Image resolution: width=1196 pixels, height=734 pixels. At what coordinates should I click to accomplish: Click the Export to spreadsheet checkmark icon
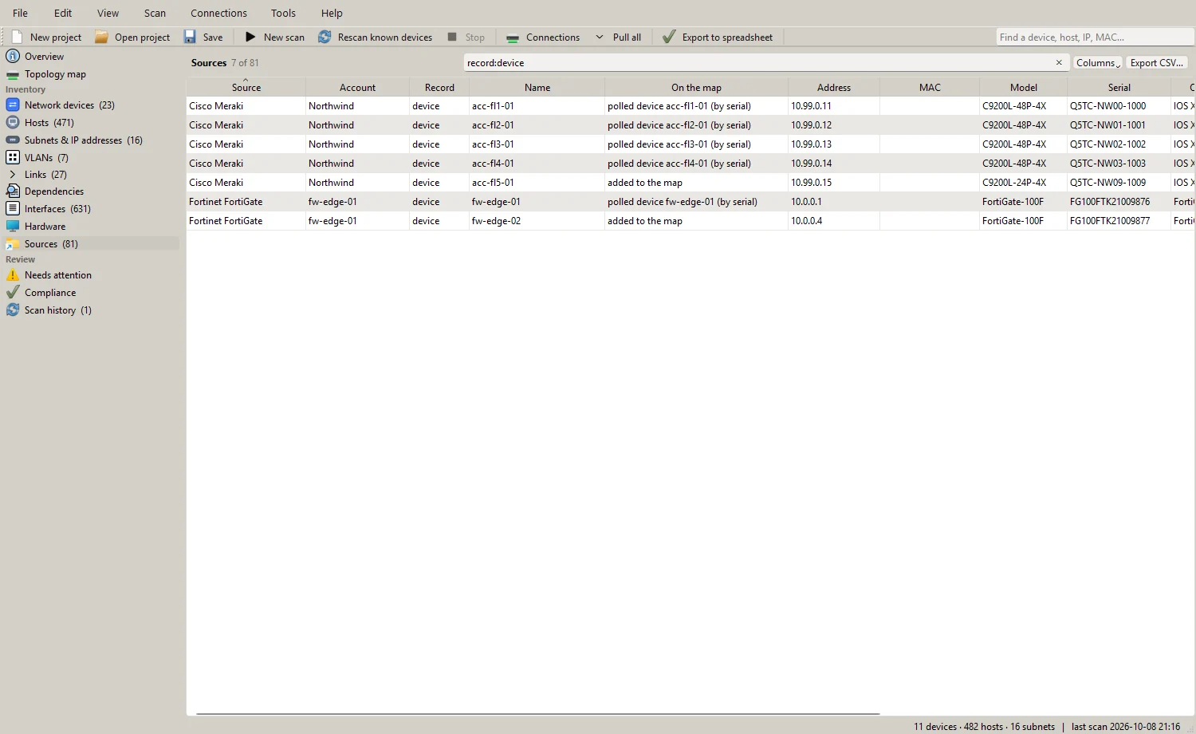pyautogui.click(x=669, y=37)
